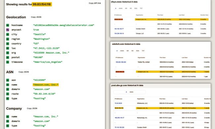Open the Tietlan Pty. Limited row IP link in edolio5.com panel
This screenshot has width=215, height=129.
[121, 62]
